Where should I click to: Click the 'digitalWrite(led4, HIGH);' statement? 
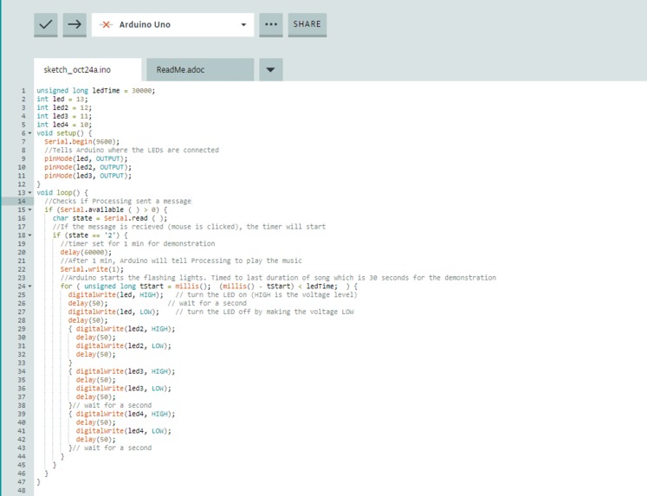(x=126, y=414)
